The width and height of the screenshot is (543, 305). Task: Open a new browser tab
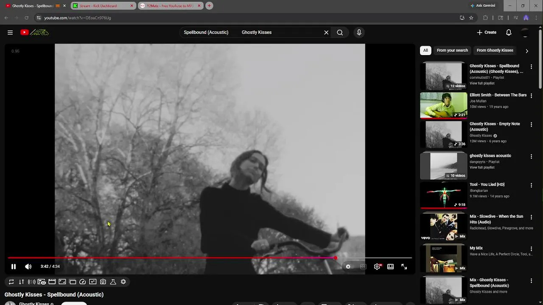[x=209, y=6]
